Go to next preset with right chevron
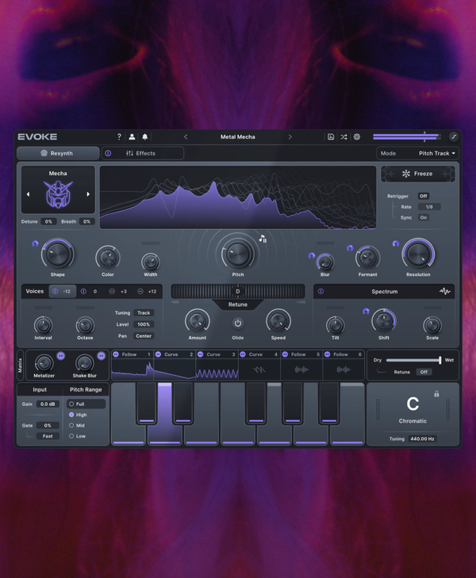 [x=290, y=137]
